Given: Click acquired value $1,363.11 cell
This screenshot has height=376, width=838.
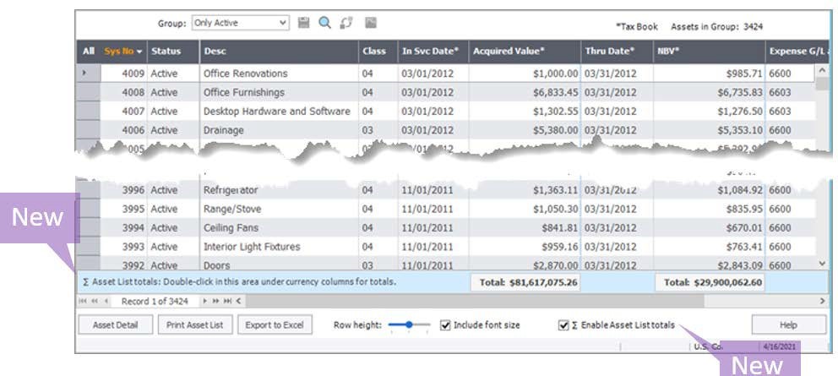Looking at the screenshot, I should 525,190.
